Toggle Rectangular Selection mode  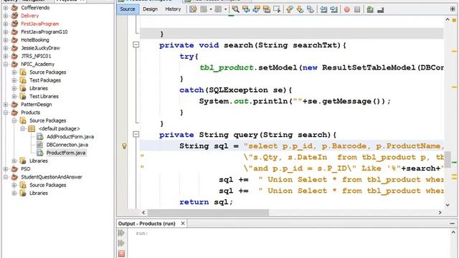pos(277,9)
